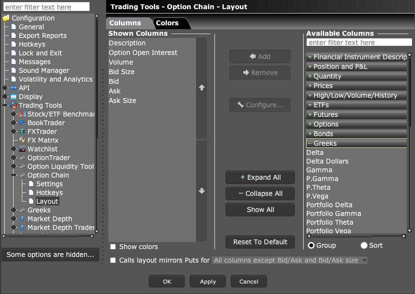Click the Sound Manager page icon

(14, 70)
